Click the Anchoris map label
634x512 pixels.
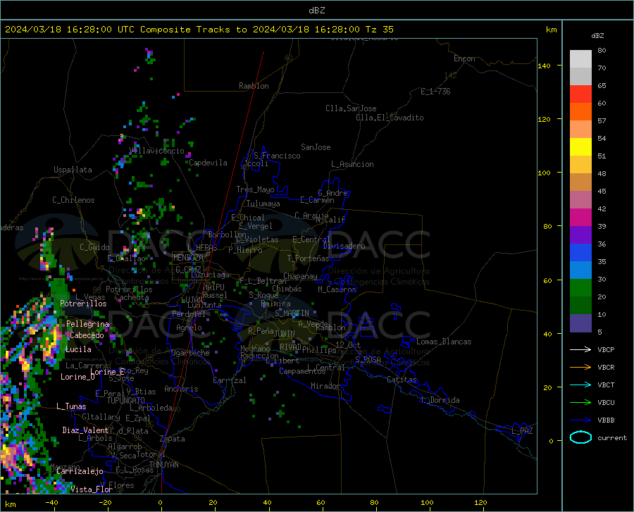pos(181,389)
